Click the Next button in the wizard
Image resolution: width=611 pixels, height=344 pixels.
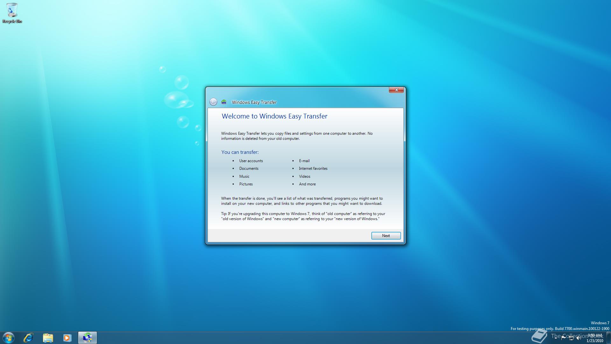tap(386, 235)
